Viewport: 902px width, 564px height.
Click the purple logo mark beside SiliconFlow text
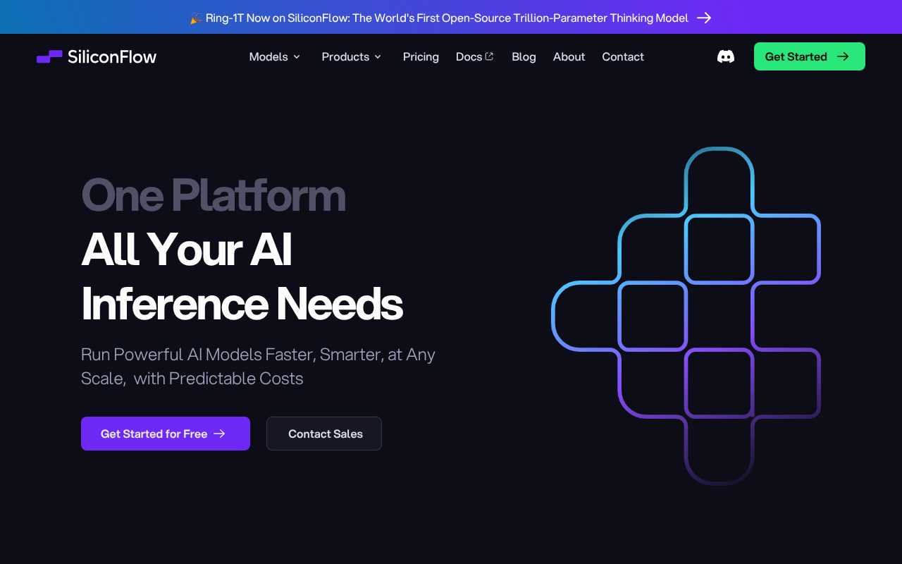click(x=48, y=56)
